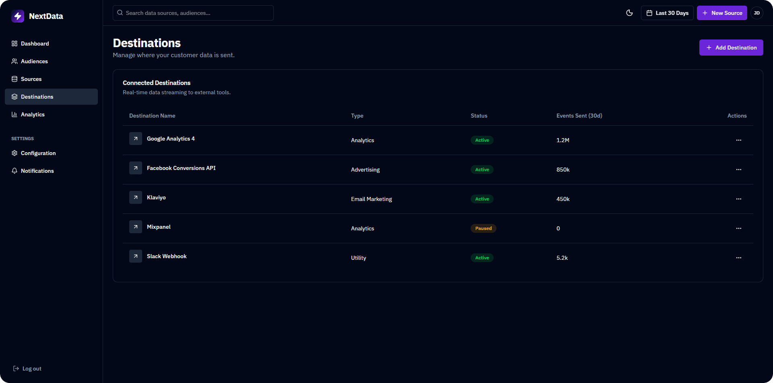Image resolution: width=773 pixels, height=383 pixels.
Task: Open the Notifications bell icon
Action: tap(14, 171)
